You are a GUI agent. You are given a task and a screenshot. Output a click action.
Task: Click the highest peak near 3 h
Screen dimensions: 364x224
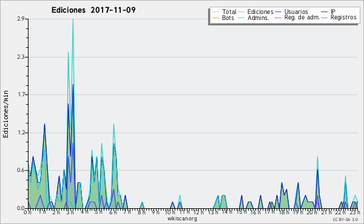[73, 19]
